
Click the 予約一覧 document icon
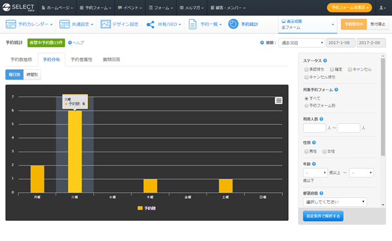click(x=192, y=24)
